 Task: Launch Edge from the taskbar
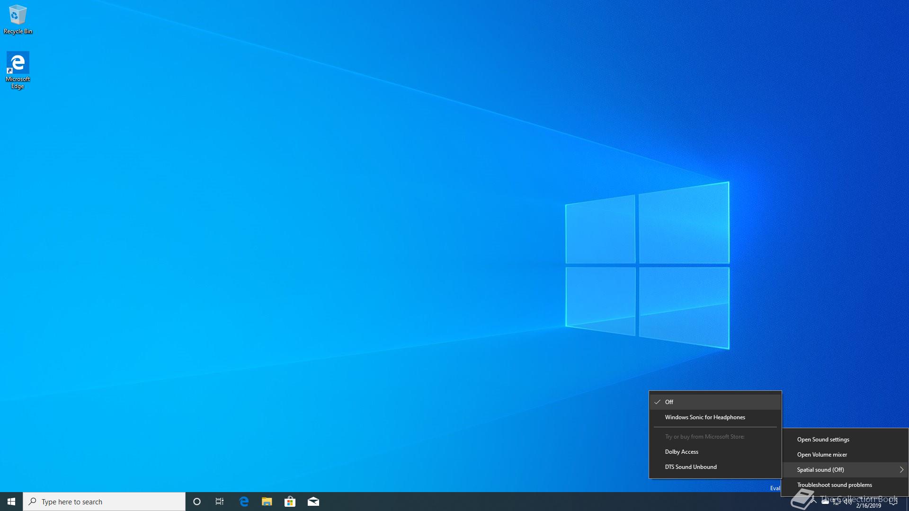244,502
